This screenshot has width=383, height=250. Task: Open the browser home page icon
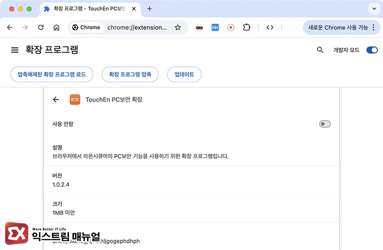point(56,28)
